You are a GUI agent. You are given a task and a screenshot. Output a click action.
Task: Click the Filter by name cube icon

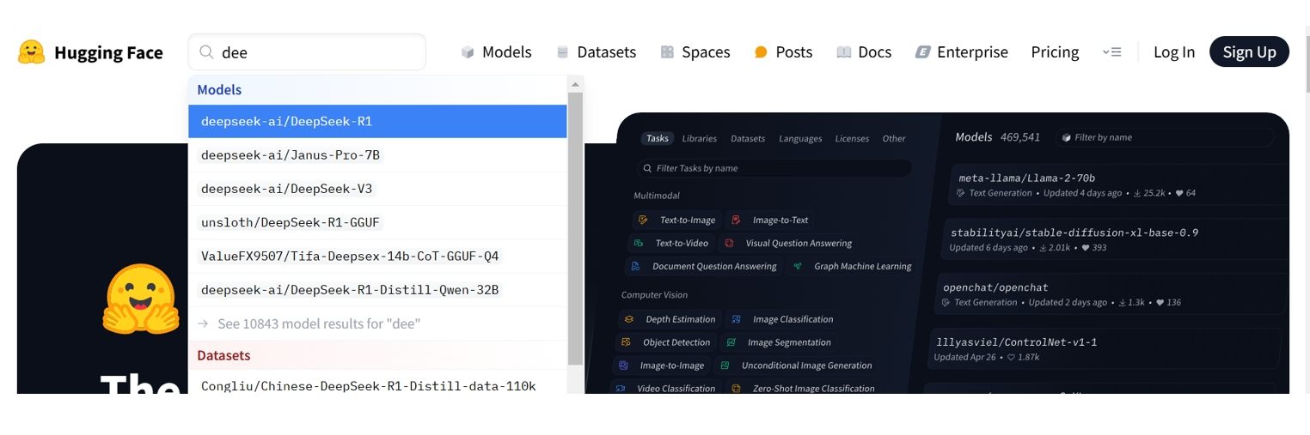tap(1067, 137)
